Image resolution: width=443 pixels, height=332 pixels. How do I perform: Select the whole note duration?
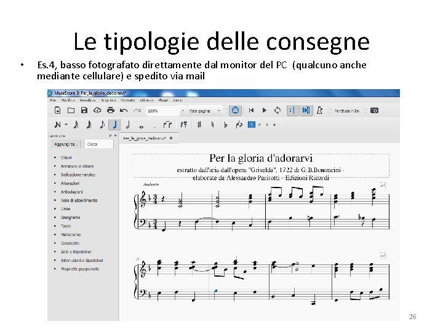click(142, 127)
